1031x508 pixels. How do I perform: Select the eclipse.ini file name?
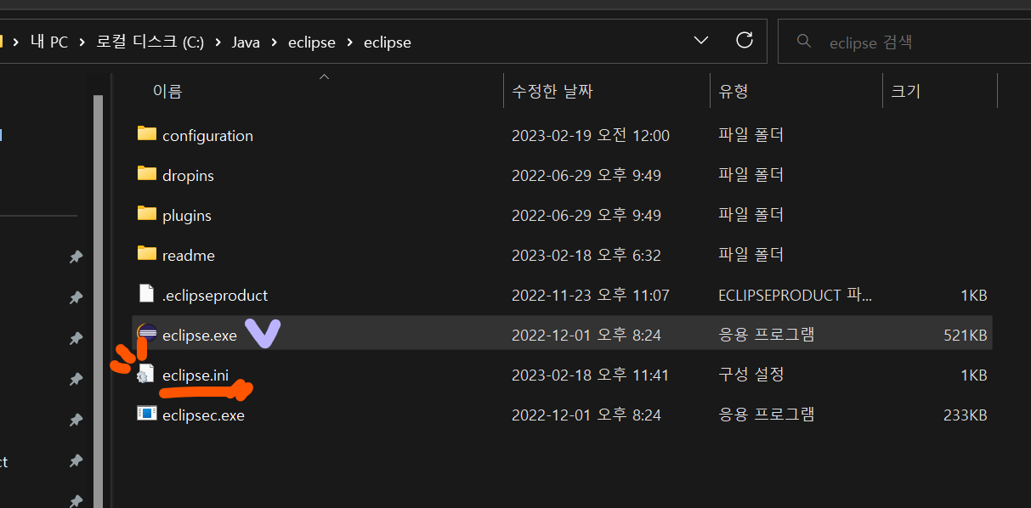195,375
